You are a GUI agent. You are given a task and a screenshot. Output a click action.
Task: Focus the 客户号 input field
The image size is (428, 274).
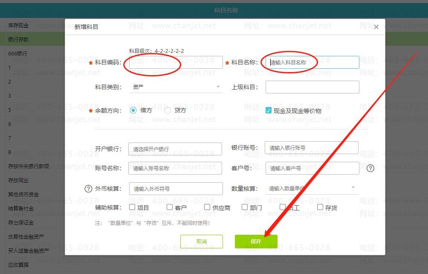pyautogui.click(x=312, y=168)
